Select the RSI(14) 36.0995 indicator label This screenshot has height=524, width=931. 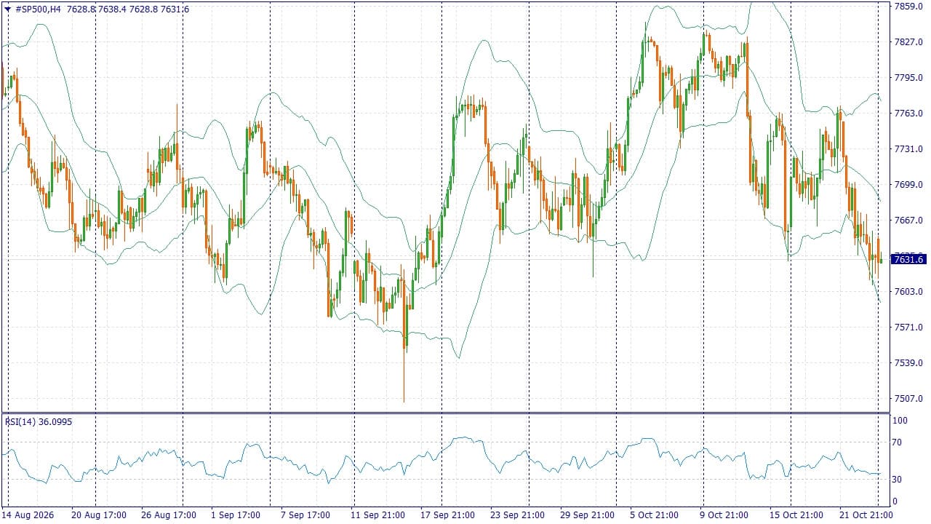click(39, 421)
